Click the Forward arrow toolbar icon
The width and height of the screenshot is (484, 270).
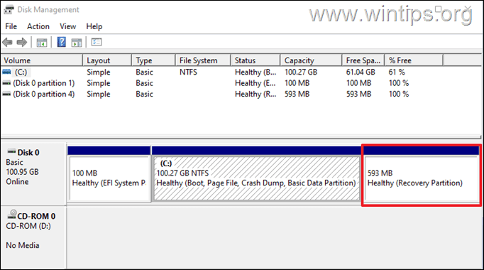(x=21, y=42)
